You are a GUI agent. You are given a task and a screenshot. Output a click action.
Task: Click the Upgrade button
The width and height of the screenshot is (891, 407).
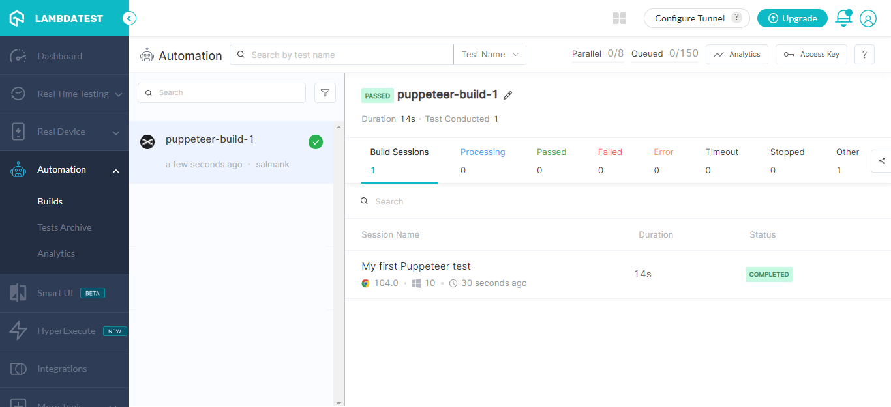[x=792, y=18]
